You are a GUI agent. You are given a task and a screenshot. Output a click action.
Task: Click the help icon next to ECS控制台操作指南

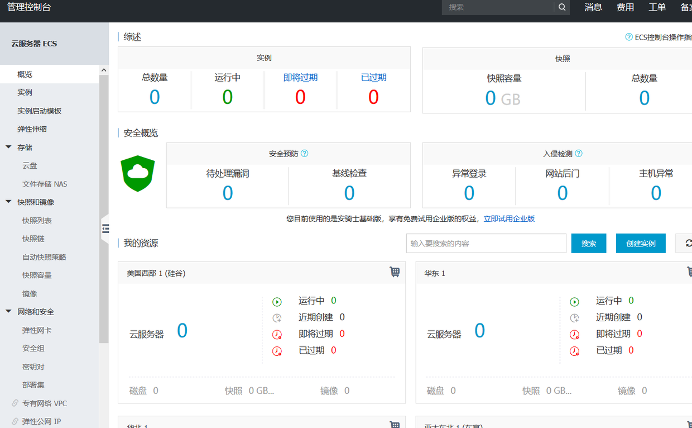coord(629,37)
